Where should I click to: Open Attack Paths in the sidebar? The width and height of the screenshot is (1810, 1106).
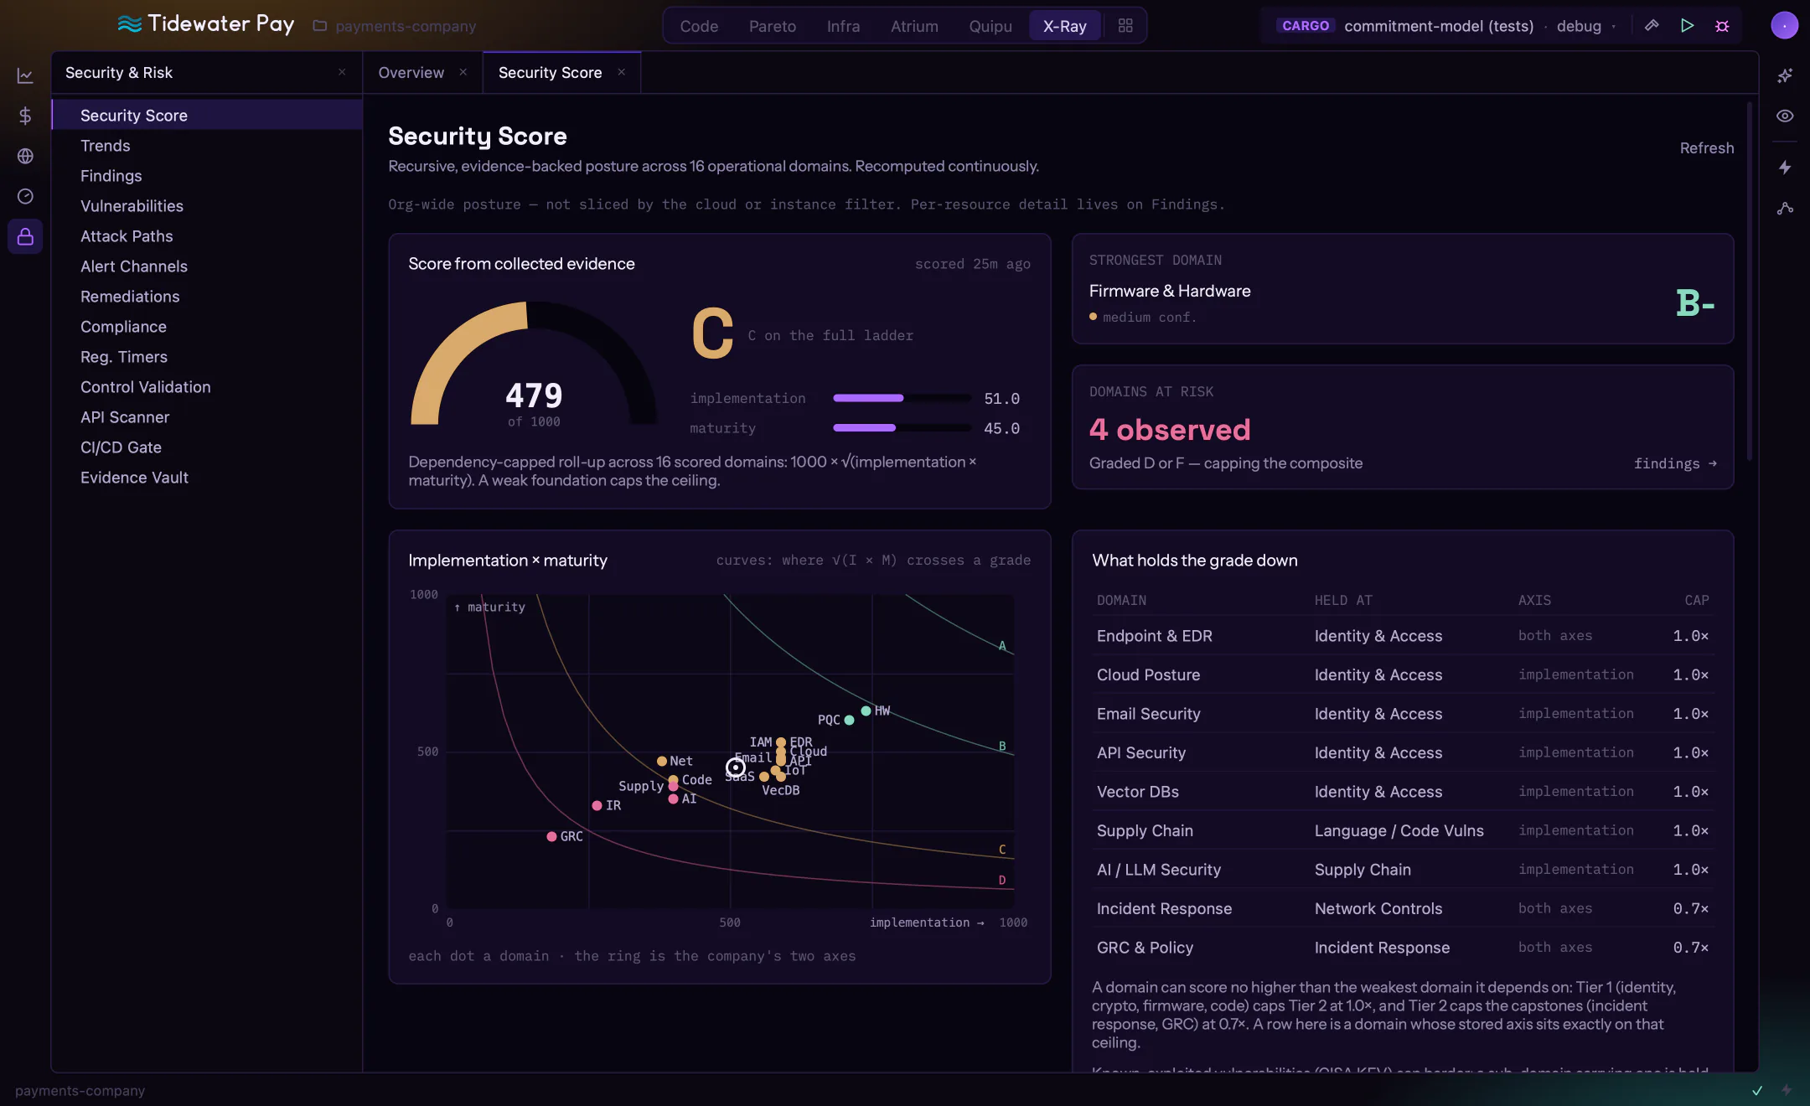[x=207, y=236]
